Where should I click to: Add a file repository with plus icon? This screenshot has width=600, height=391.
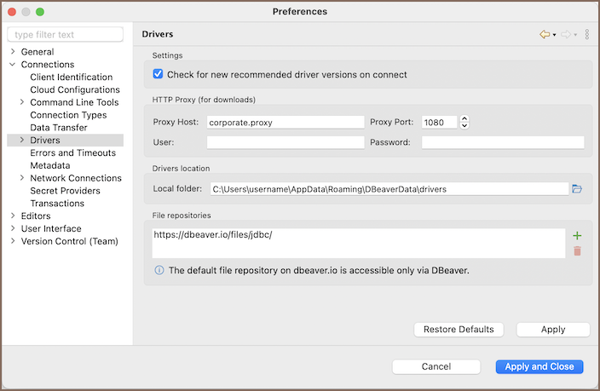point(577,236)
